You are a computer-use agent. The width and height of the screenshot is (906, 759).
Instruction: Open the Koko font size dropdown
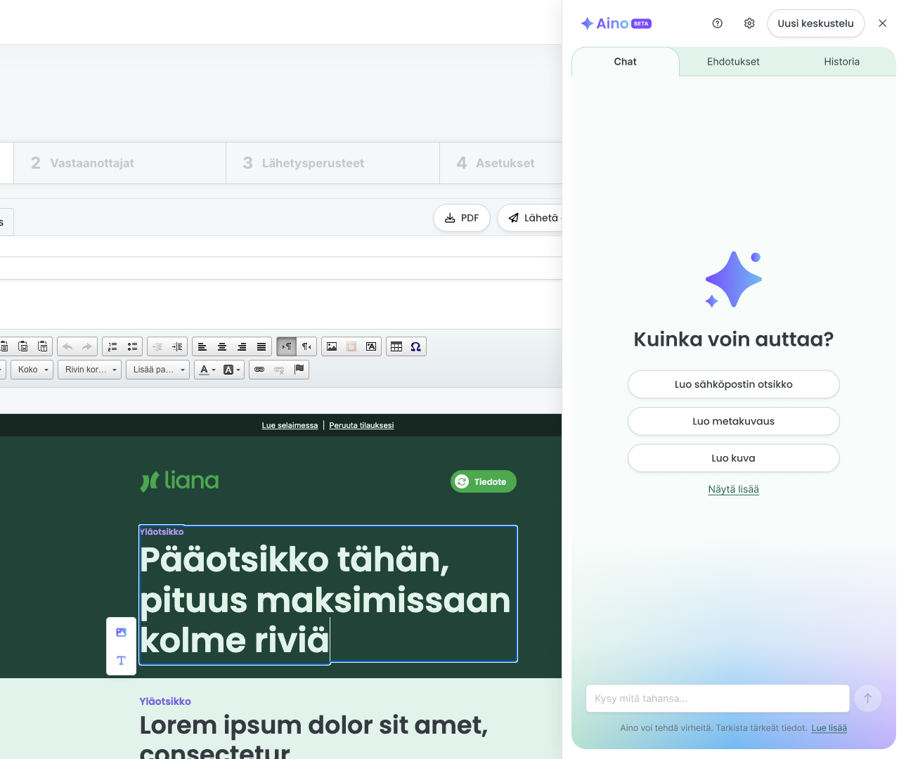33,370
